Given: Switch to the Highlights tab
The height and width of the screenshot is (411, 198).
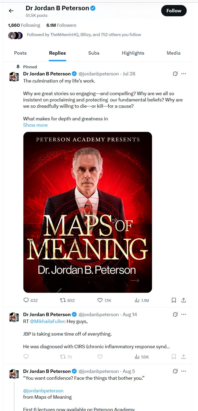Looking at the screenshot, I should tap(133, 53).
